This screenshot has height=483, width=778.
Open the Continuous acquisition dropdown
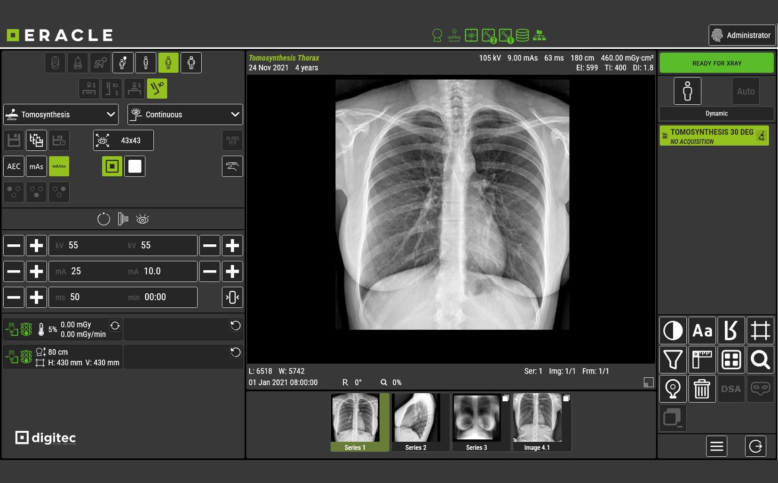(185, 114)
